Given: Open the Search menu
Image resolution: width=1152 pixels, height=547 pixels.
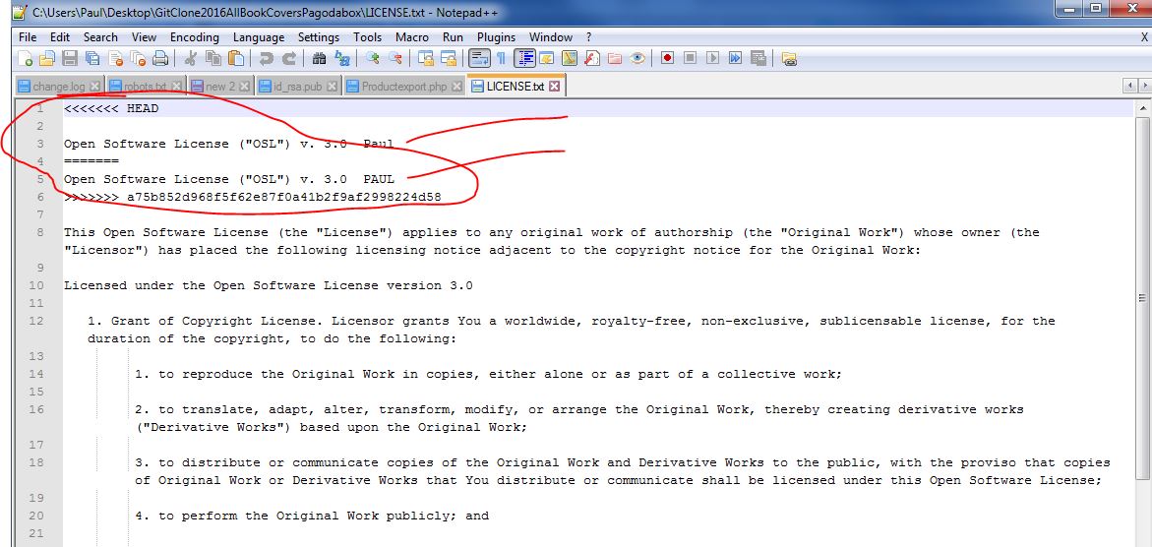Looking at the screenshot, I should (x=100, y=37).
